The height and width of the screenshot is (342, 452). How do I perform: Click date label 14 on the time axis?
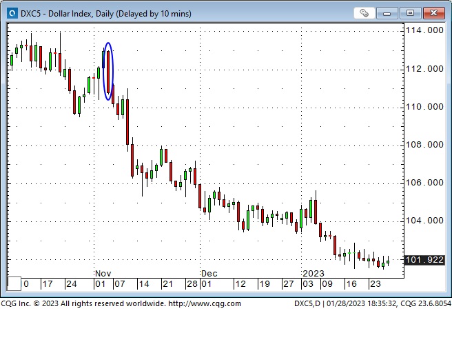point(144,284)
